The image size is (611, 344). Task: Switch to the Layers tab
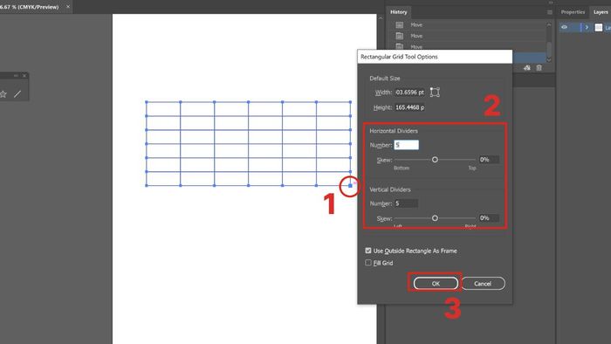coord(601,12)
